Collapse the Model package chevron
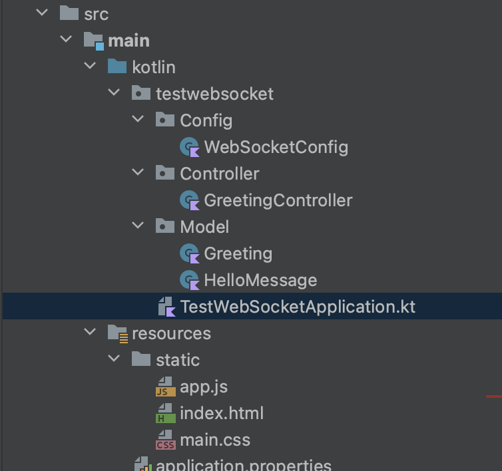502x471 pixels. [x=138, y=226]
